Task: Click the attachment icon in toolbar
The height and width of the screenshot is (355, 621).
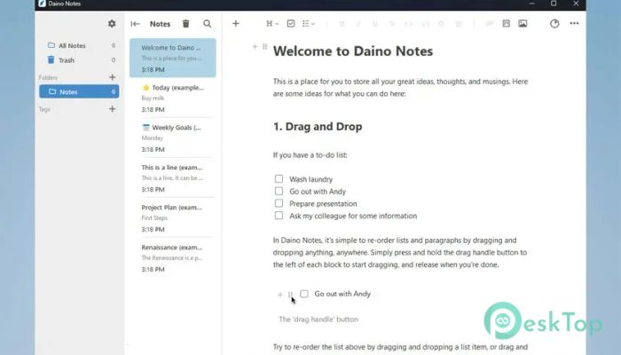Action: click(506, 24)
